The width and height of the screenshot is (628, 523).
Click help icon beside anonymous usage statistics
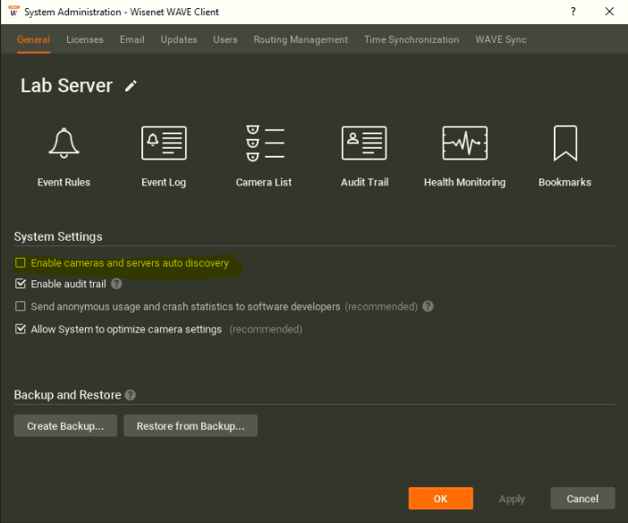pos(428,306)
